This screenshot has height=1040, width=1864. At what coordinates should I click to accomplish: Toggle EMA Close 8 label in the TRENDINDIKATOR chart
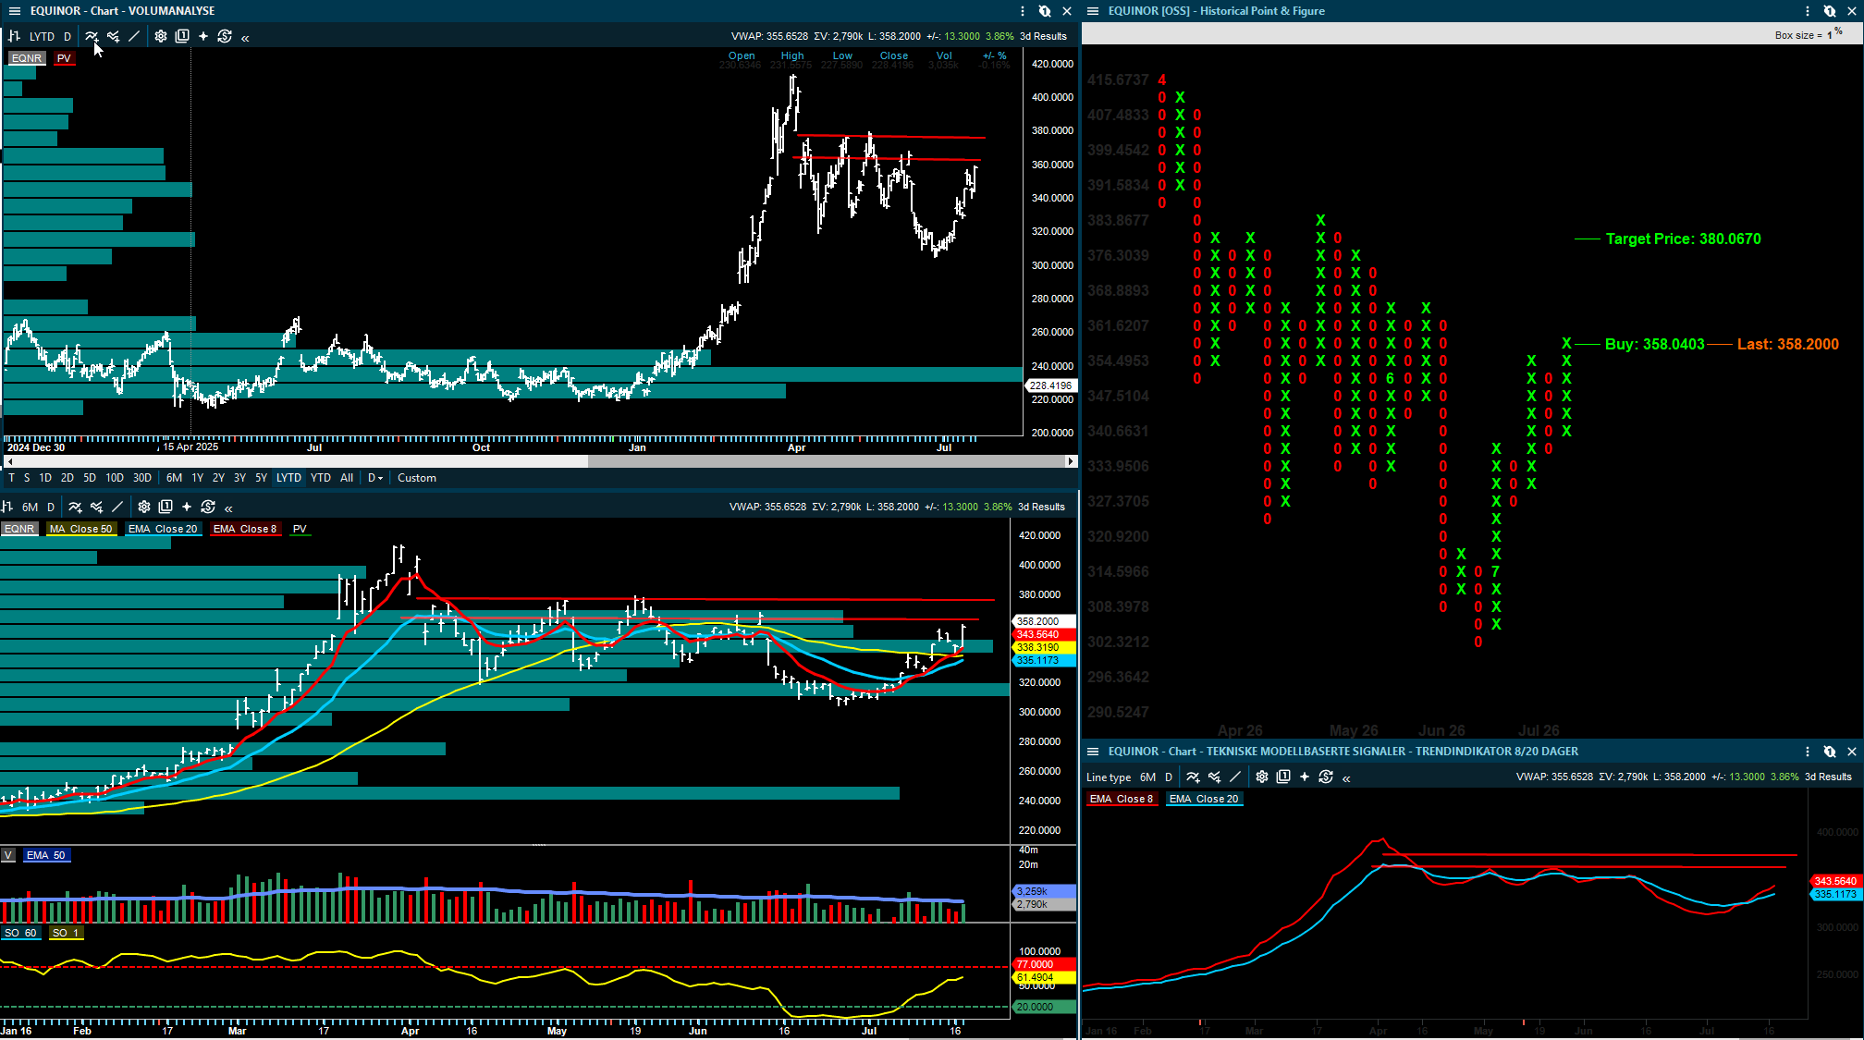[1122, 799]
